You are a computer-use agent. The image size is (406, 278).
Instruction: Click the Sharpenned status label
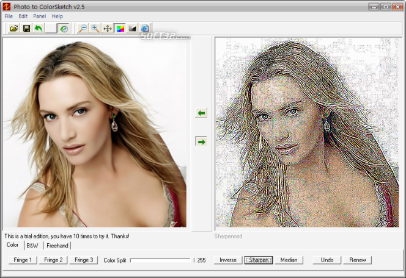pos(229,236)
